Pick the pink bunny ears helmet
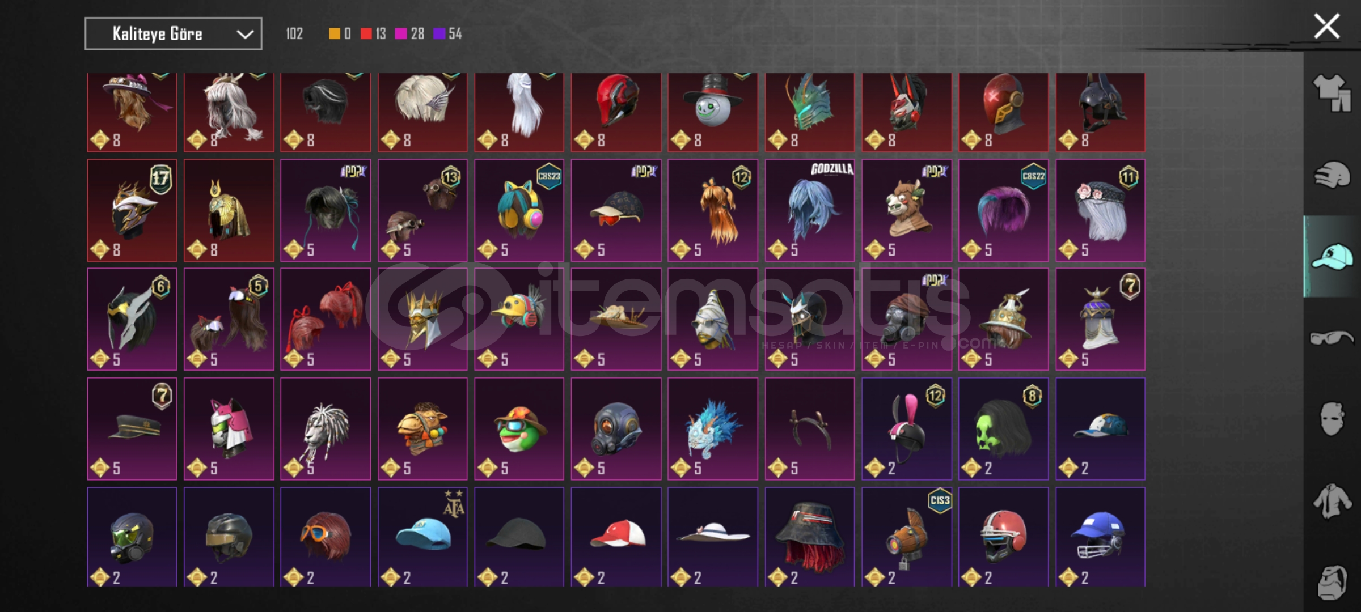This screenshot has width=1361, height=612. (x=907, y=429)
